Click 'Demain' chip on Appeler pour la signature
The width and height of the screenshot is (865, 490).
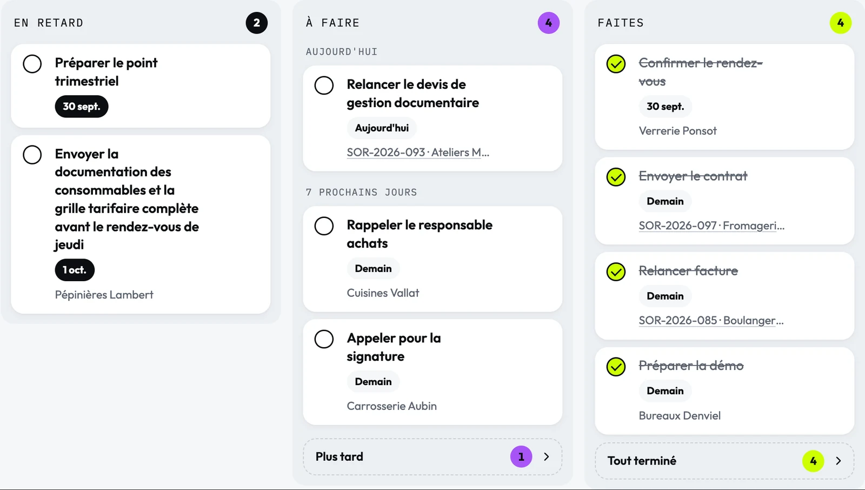pos(373,382)
